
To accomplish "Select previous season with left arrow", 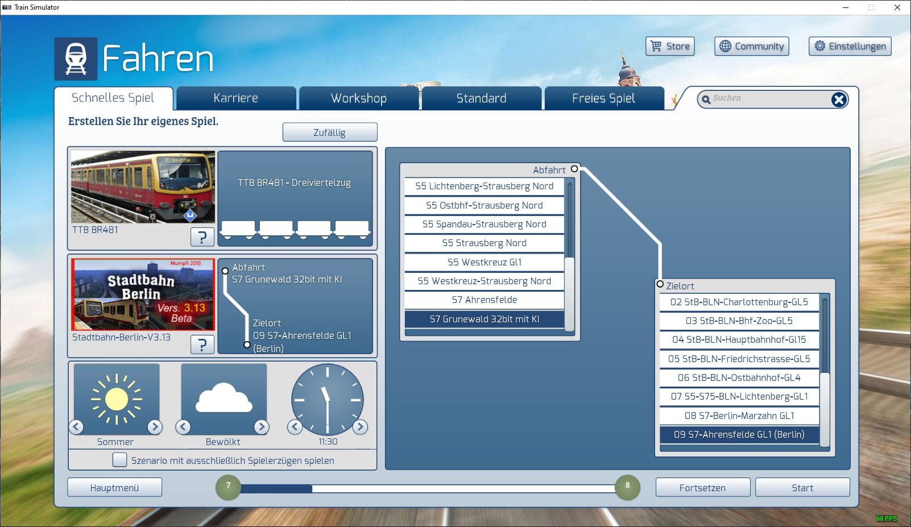I will [x=77, y=426].
